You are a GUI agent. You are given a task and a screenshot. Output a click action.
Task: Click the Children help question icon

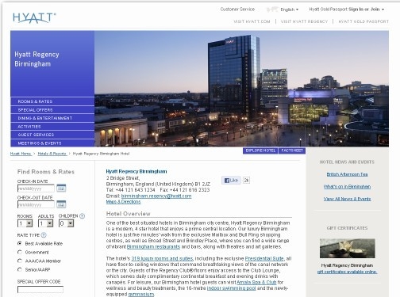click(83, 216)
